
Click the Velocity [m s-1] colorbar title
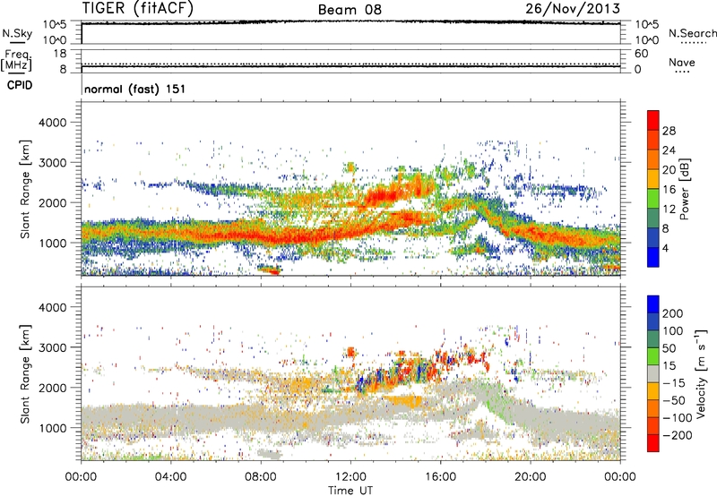[701, 373]
